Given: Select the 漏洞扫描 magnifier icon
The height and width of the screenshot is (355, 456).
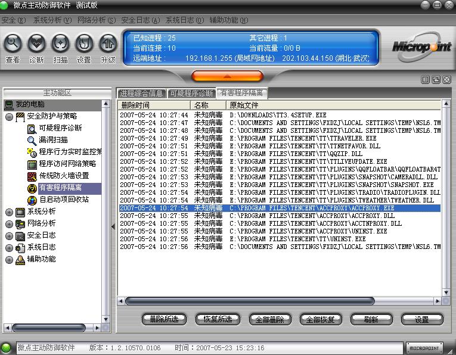Looking at the screenshot, I should point(32,141).
